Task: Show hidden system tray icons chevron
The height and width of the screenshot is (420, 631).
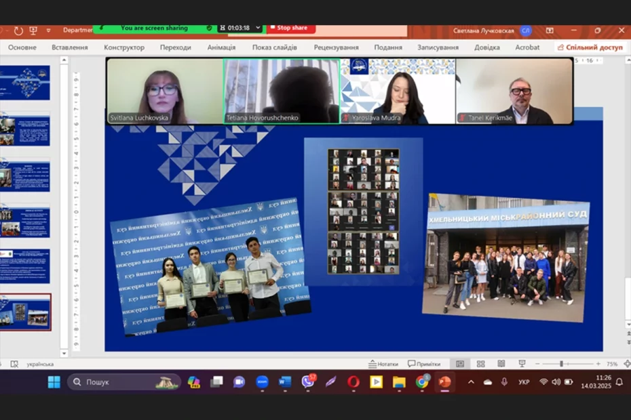Action: [471, 382]
